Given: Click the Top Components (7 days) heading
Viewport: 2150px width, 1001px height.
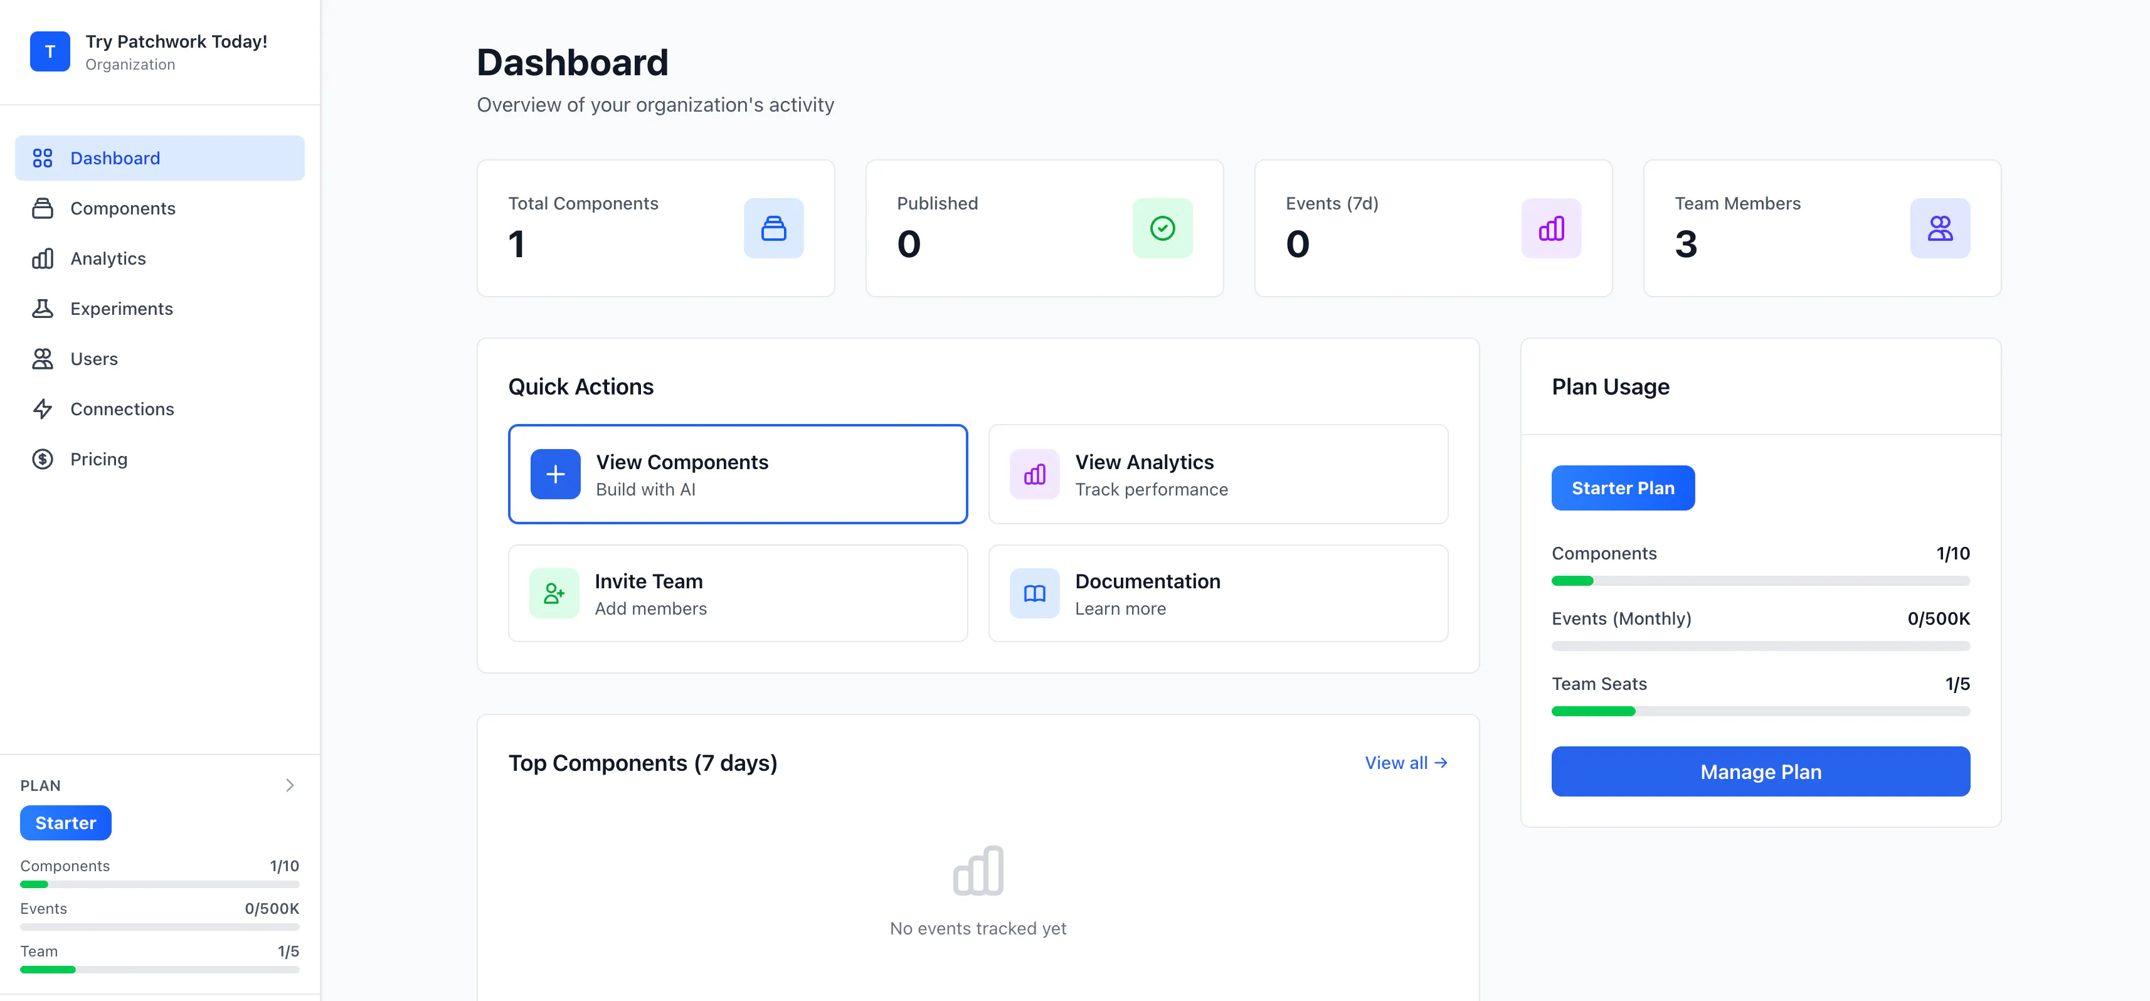Looking at the screenshot, I should (643, 763).
